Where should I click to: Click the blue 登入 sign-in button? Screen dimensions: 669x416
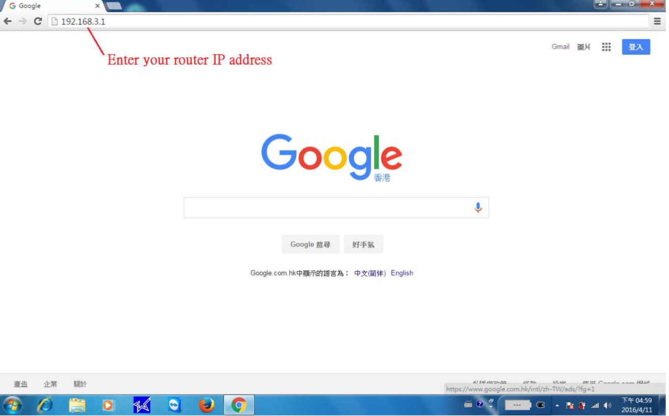click(x=636, y=47)
